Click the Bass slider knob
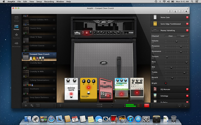Screen dimensions: 201x125 [186, 62]
